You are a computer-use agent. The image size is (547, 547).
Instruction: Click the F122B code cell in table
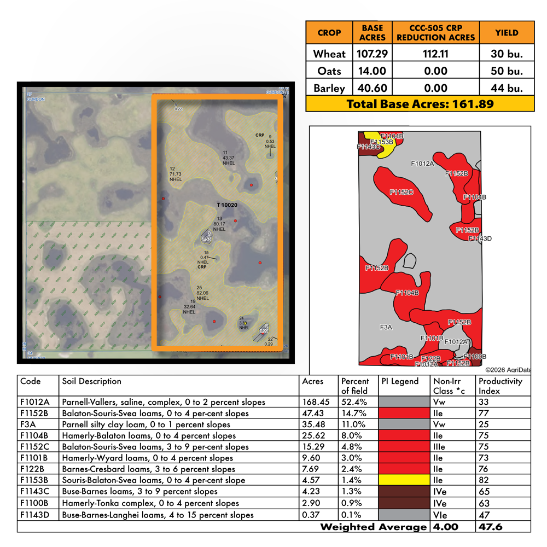click(x=38, y=469)
